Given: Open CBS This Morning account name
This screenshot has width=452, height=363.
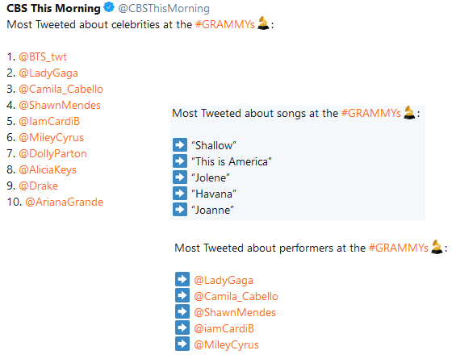Looking at the screenshot, I should coord(53,8).
